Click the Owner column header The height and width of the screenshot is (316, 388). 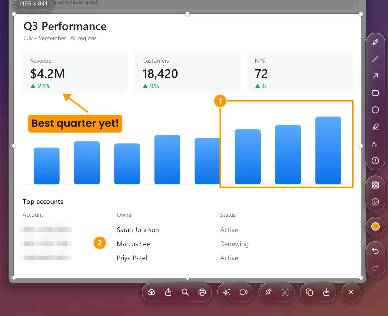[x=125, y=215]
